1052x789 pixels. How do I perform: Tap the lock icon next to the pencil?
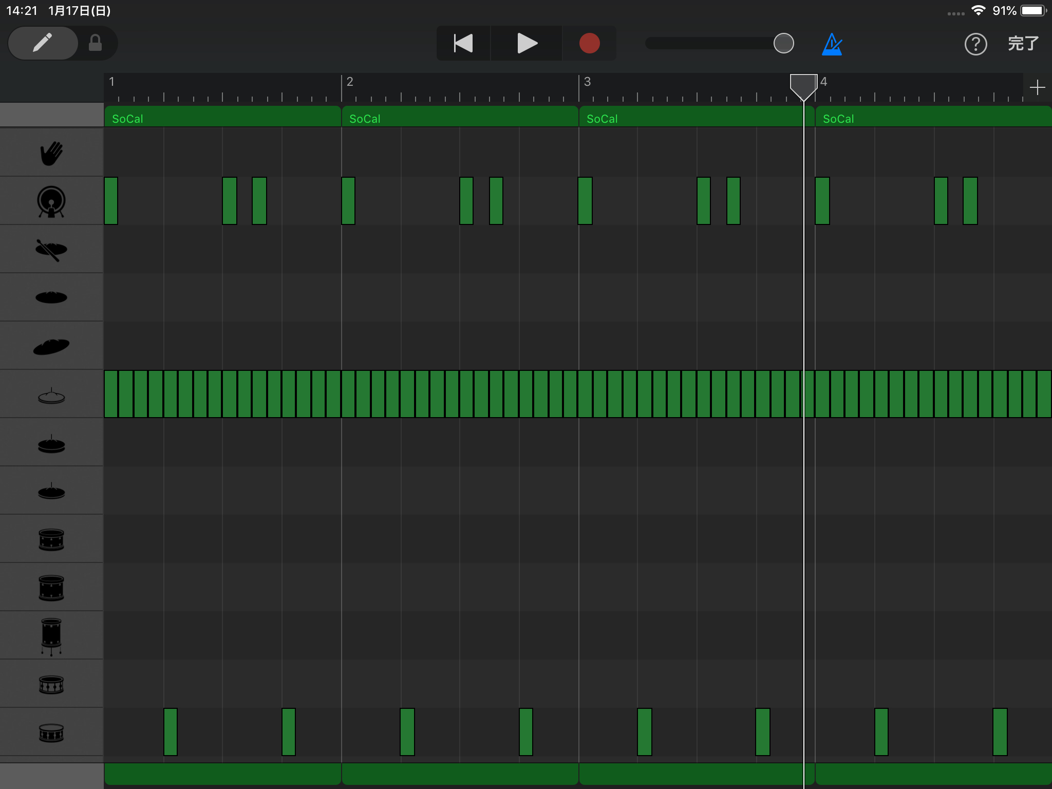[96, 43]
